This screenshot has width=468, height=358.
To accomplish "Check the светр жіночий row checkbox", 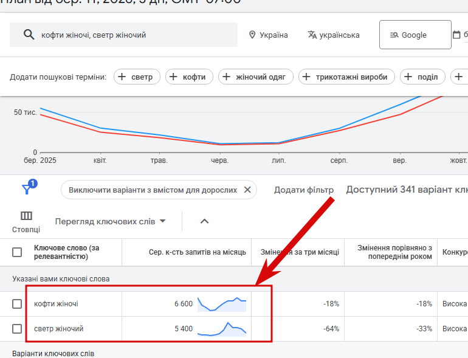I will tap(17, 329).
